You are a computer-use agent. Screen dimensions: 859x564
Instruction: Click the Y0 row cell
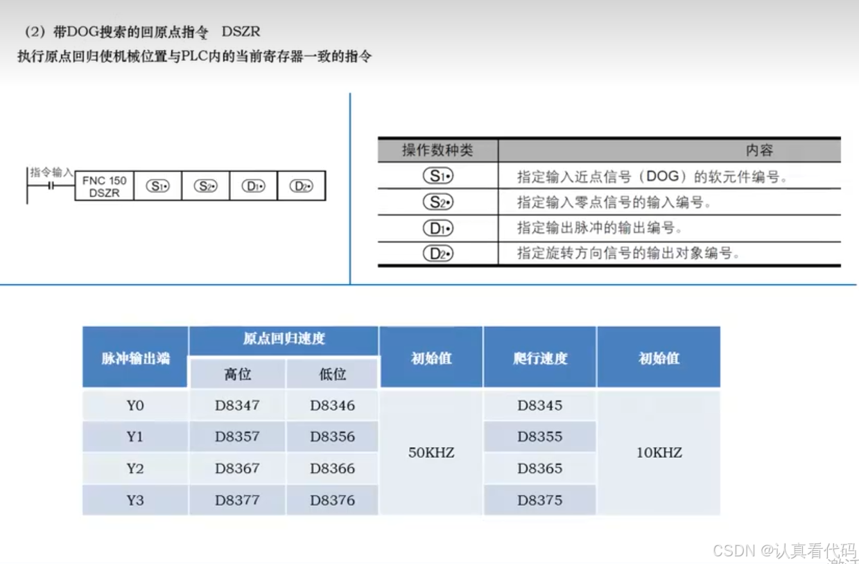(135, 405)
